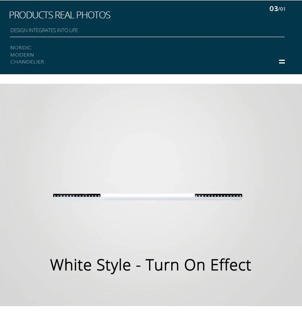Select the word Effect in the caption
Screen dimensions: 302x313
[231, 265]
